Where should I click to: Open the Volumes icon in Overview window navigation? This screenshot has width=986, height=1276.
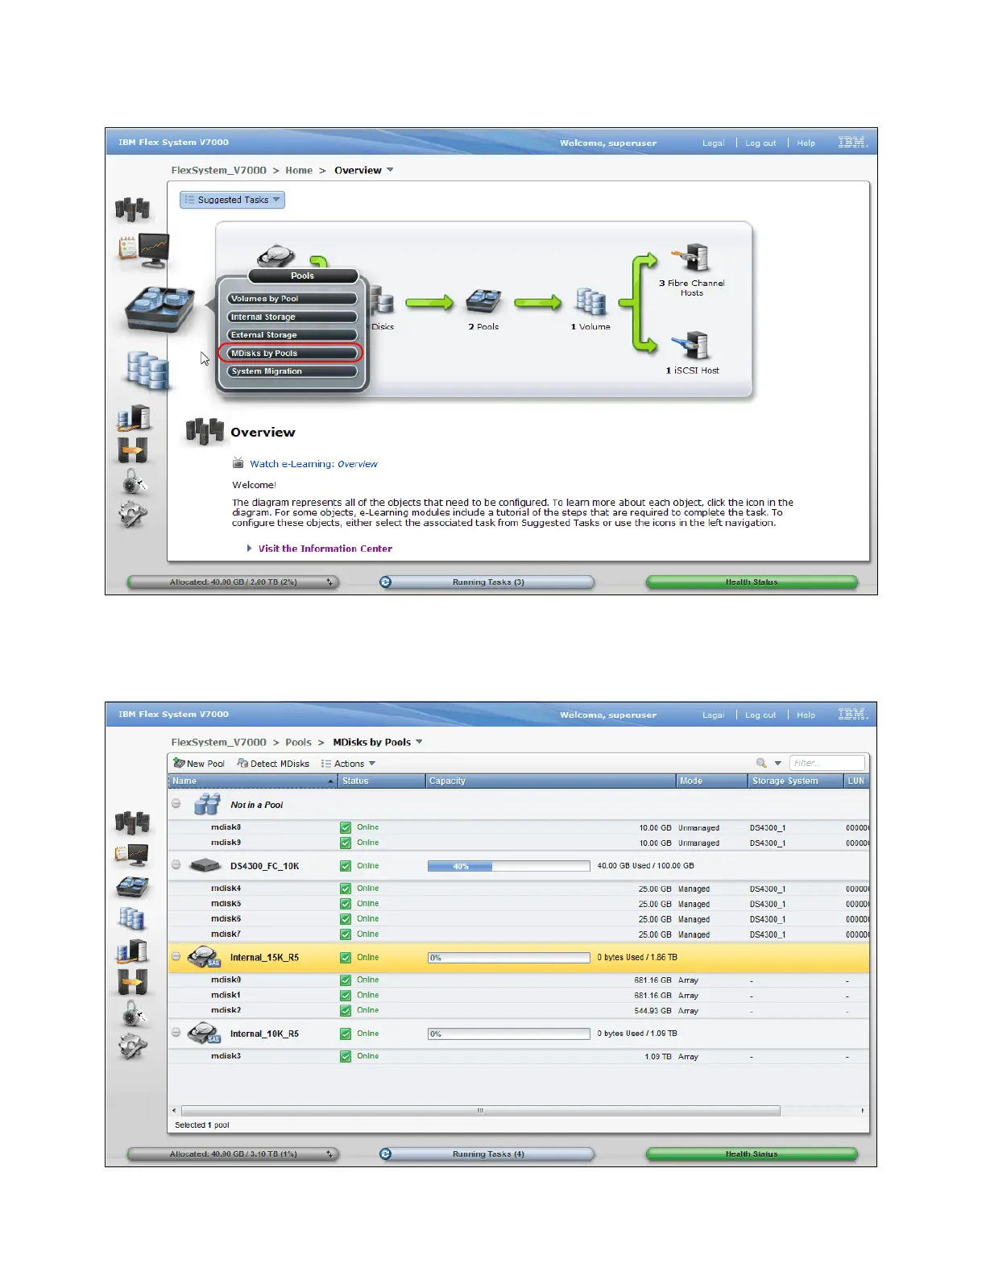click(147, 371)
